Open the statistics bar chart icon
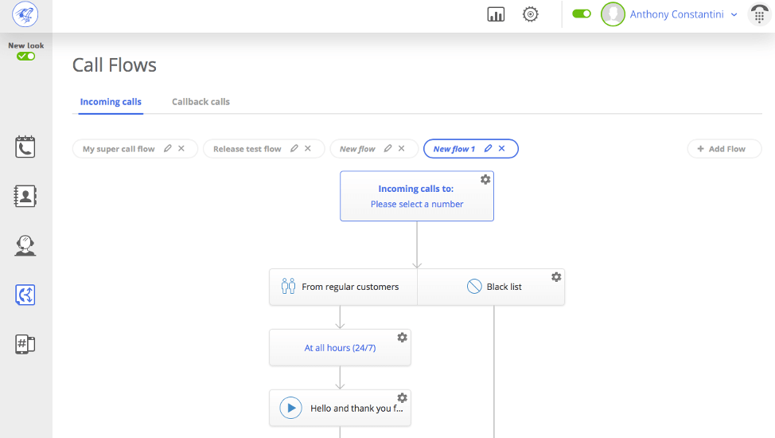Viewport: 775px width, 438px height. point(496,14)
